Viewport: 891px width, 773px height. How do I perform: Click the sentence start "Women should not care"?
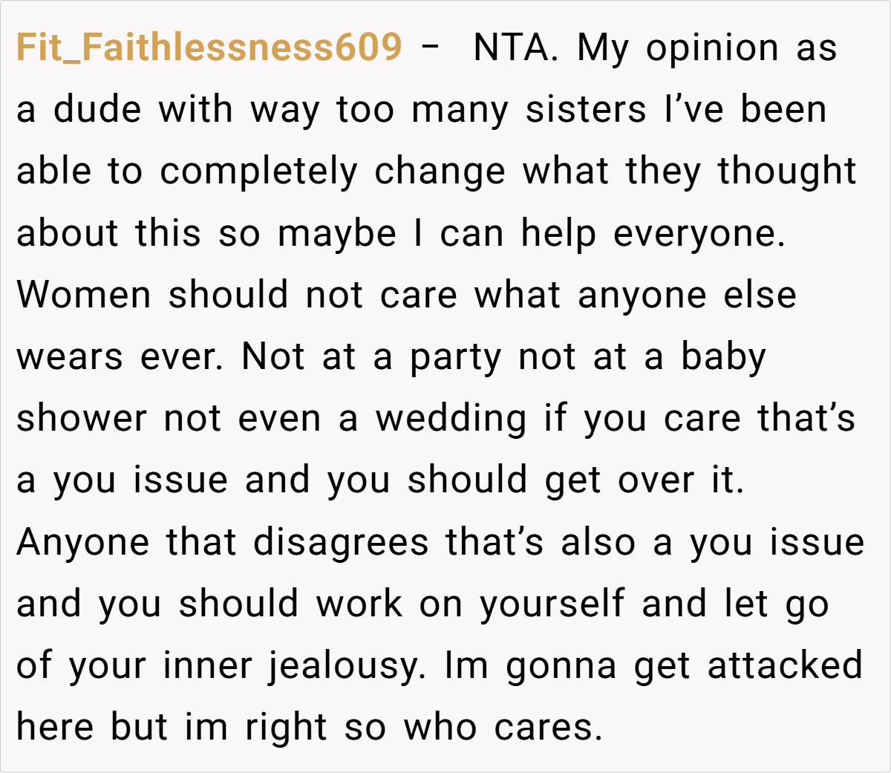pyautogui.click(x=237, y=295)
